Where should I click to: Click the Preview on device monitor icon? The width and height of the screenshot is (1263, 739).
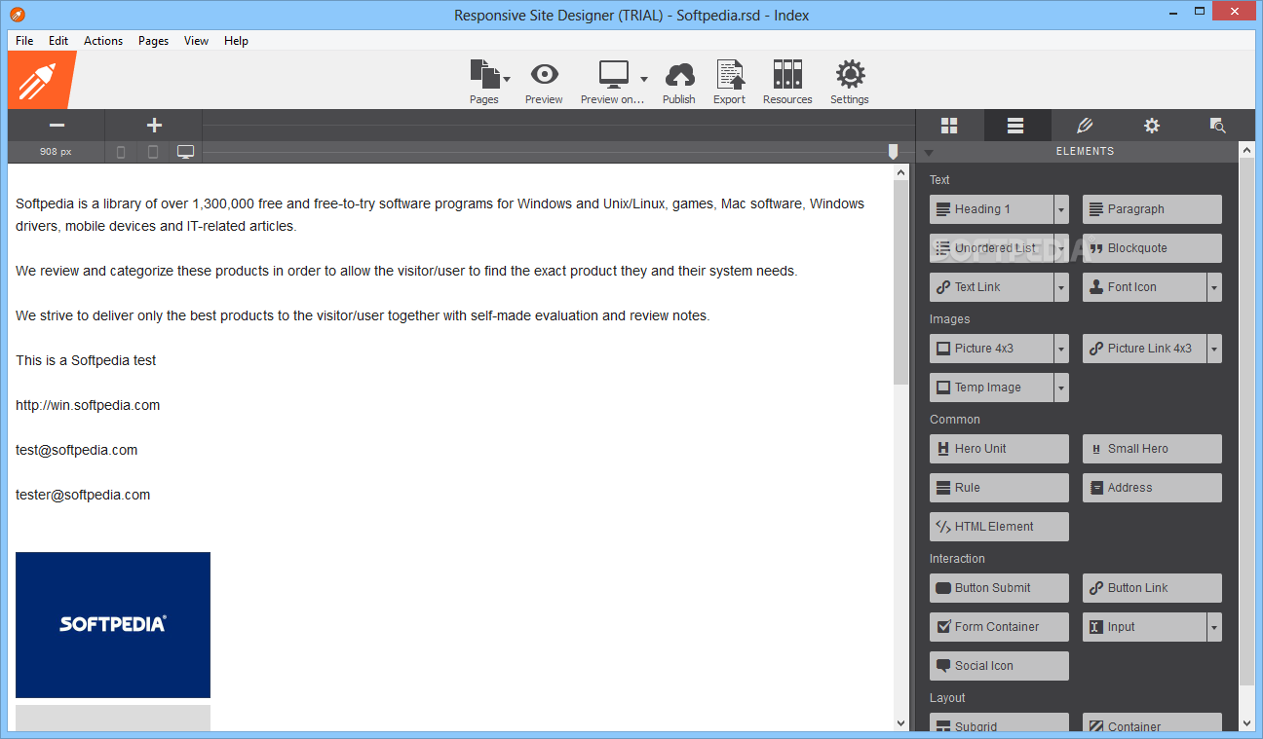(x=613, y=75)
